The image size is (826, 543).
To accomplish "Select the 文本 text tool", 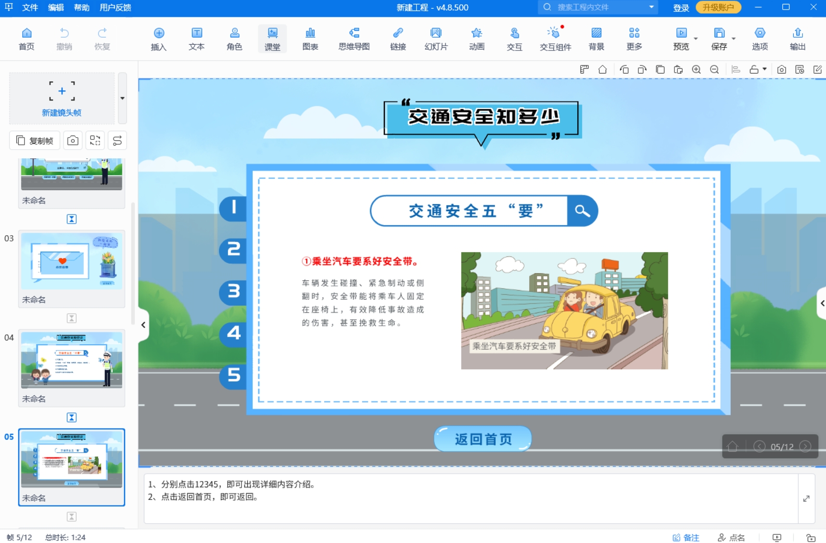I will pos(197,38).
